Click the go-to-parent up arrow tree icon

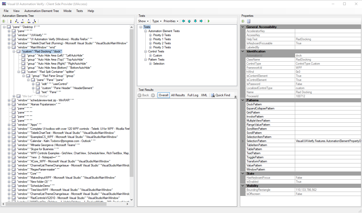tap(11, 21)
